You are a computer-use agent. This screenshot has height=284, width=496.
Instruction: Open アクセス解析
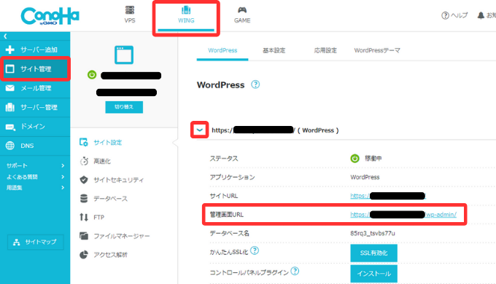110,255
